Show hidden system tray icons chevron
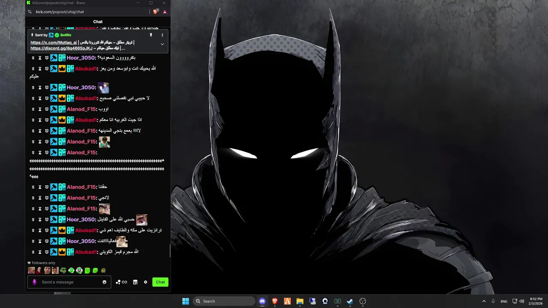The width and height of the screenshot is (548, 308). [484, 301]
